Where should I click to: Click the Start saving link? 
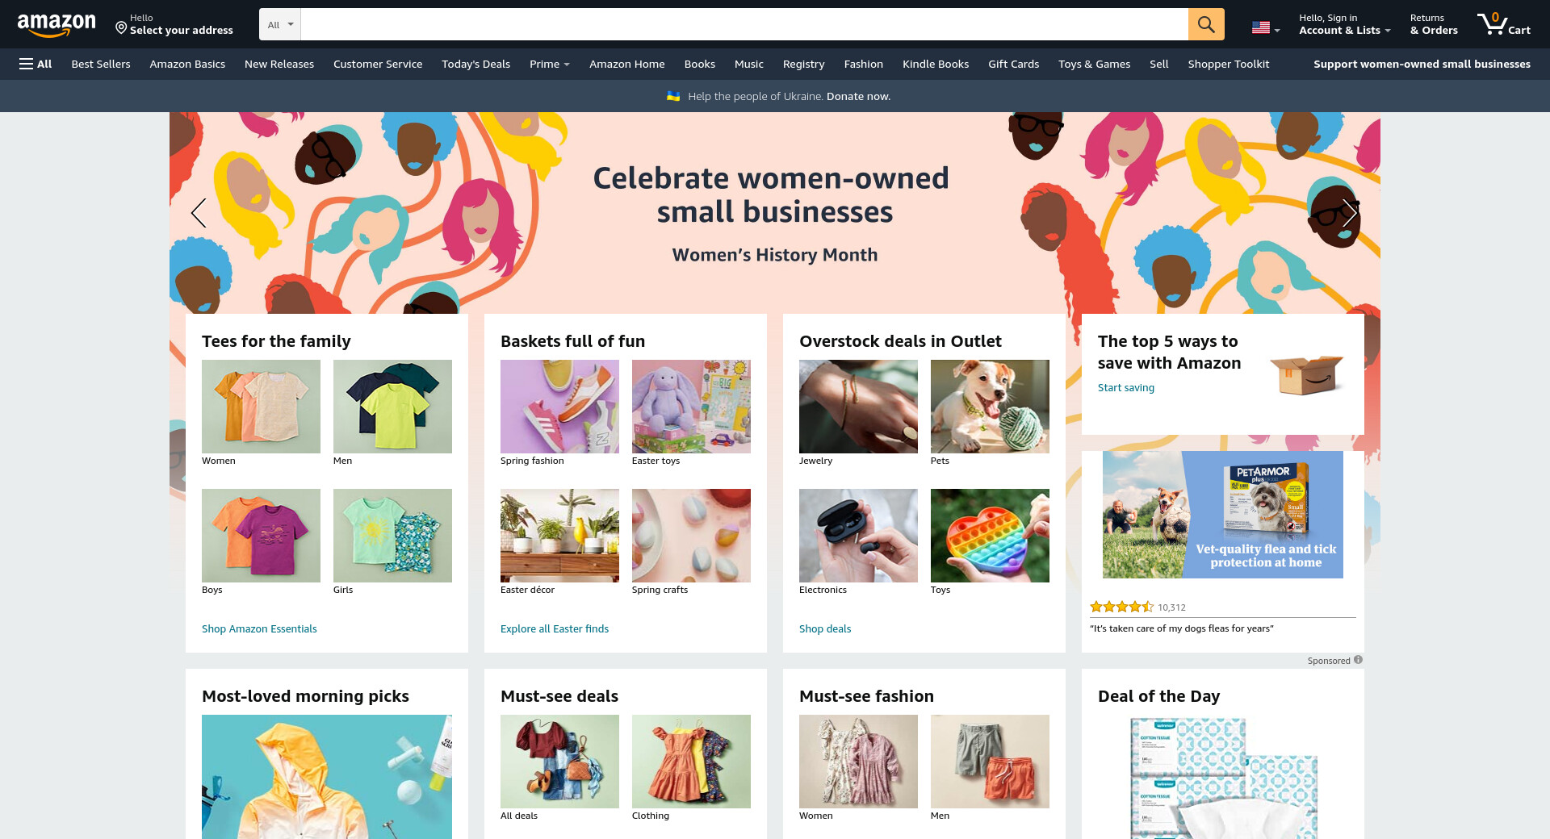click(1126, 387)
